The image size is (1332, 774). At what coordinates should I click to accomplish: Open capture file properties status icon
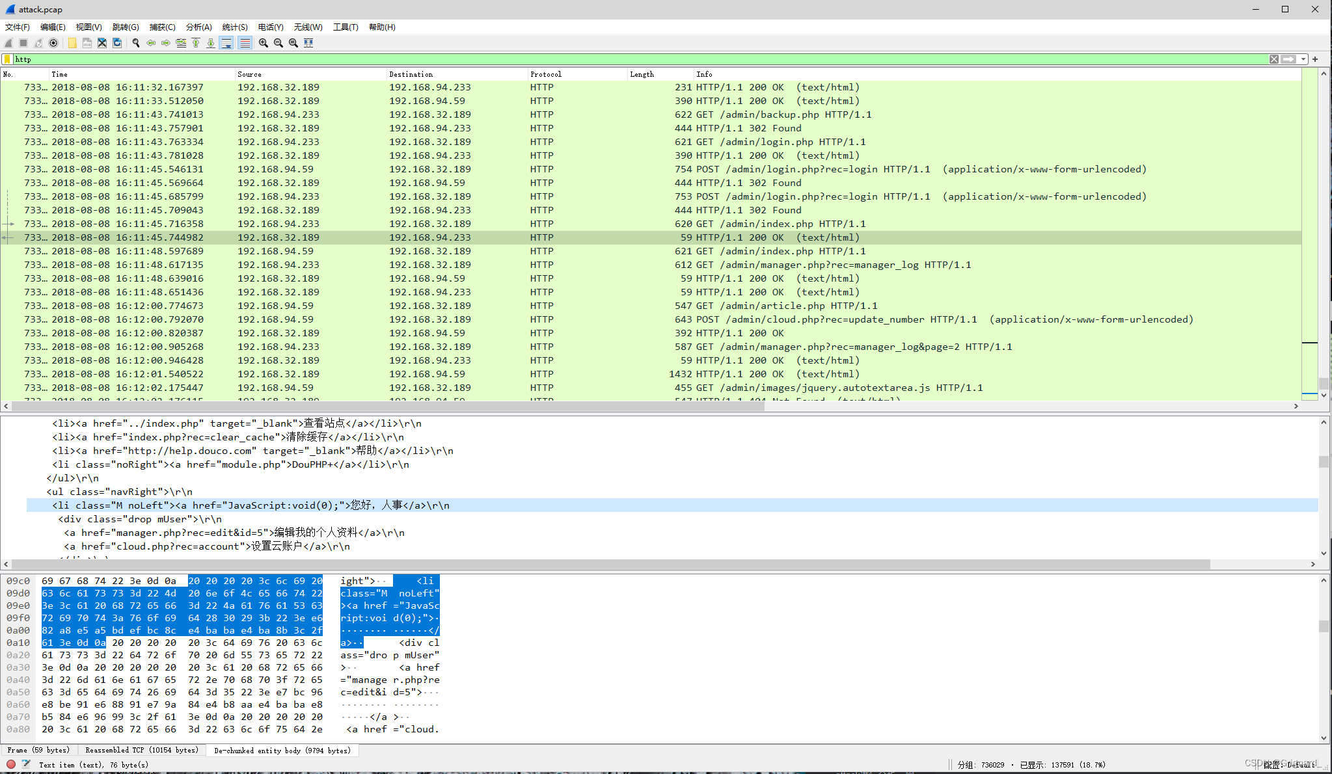coord(26,764)
